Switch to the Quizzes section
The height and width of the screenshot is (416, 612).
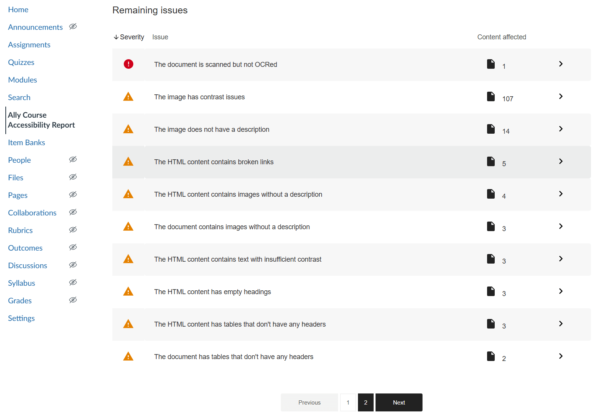21,62
